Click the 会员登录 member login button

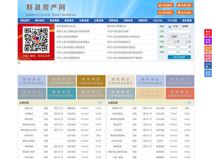(x=165, y=5)
